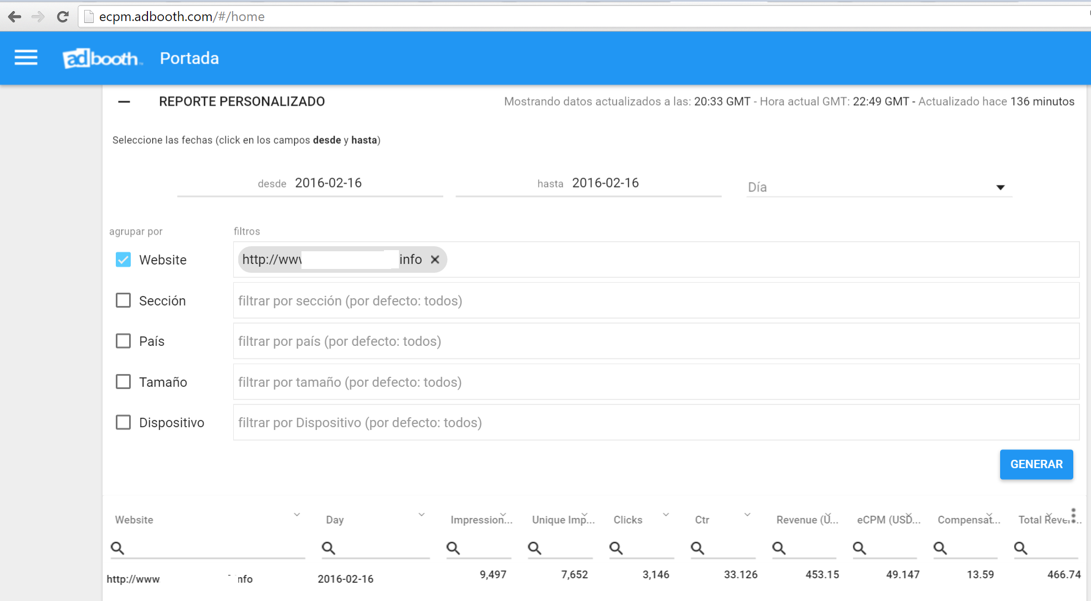
Task: Click the filtrar por Dispositivo field
Action: click(656, 422)
